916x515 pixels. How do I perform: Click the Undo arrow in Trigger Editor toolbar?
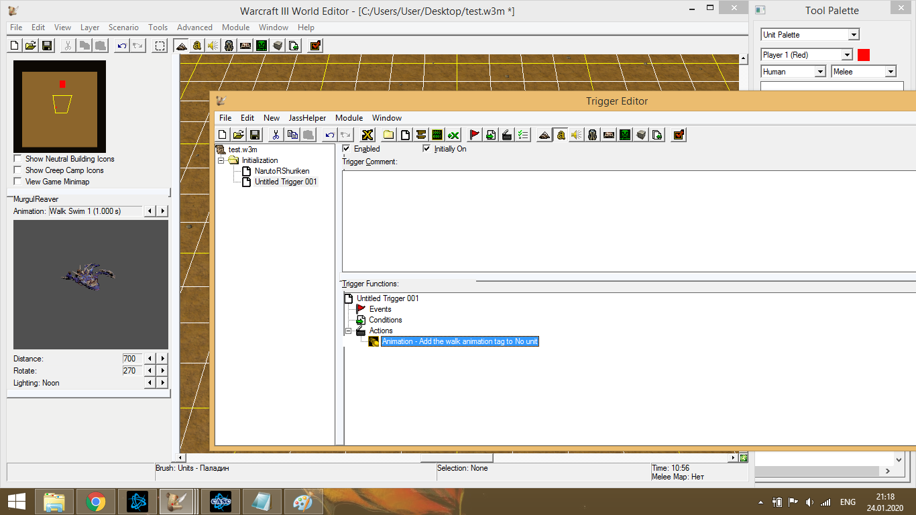329,135
